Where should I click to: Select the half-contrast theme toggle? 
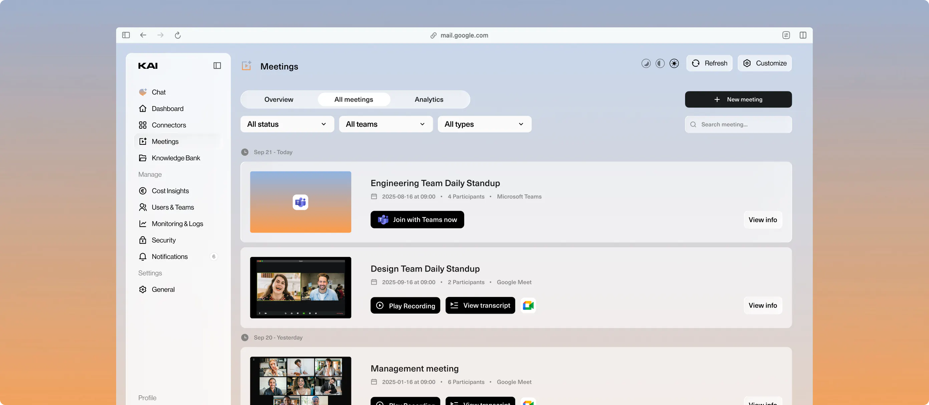point(660,63)
